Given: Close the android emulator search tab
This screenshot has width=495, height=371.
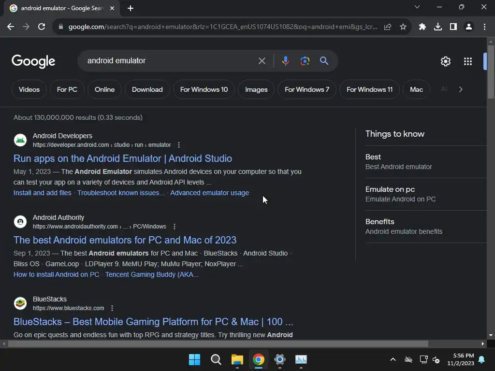Looking at the screenshot, I should [x=112, y=8].
